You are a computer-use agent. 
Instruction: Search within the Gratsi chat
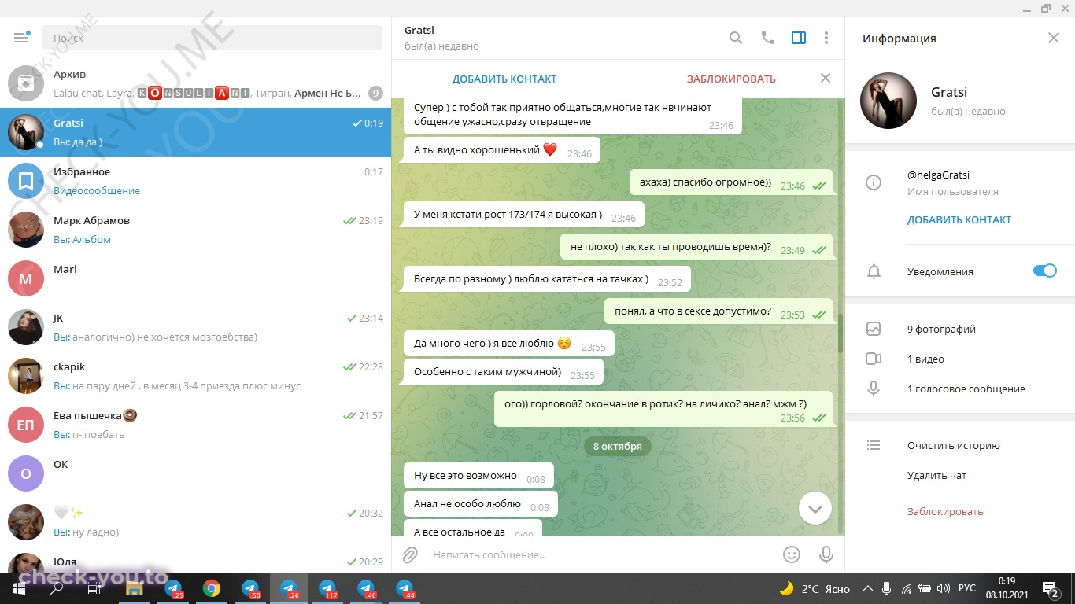pos(736,38)
